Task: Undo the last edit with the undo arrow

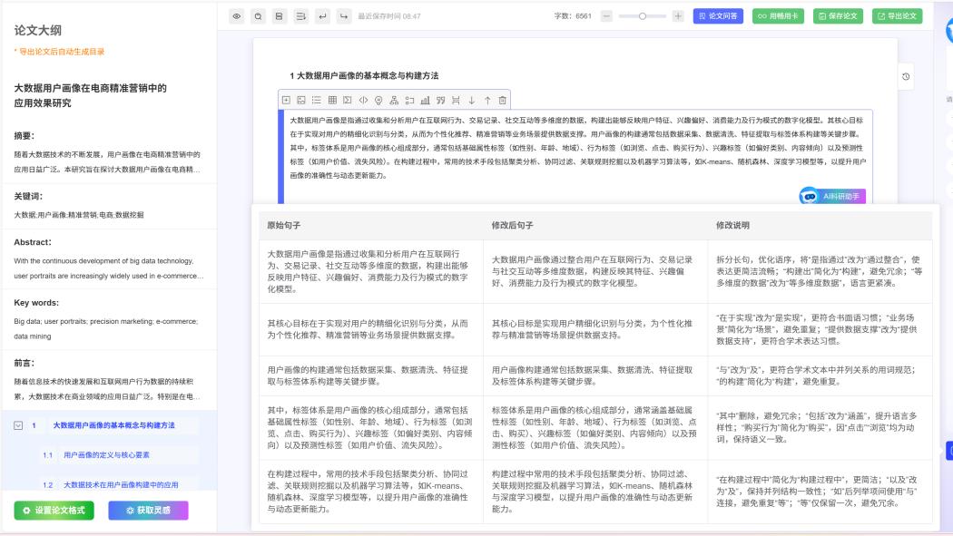Action: click(320, 15)
